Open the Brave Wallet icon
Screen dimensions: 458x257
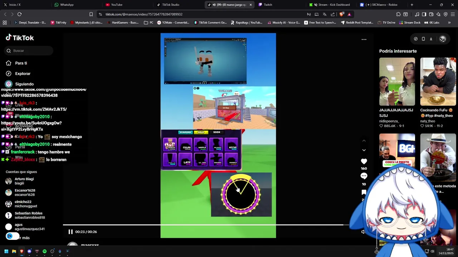[431, 14]
